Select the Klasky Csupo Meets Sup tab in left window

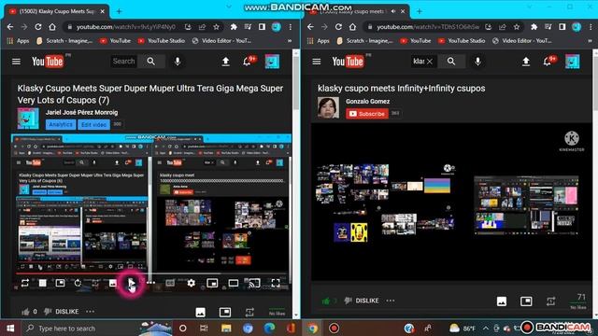click(57, 11)
